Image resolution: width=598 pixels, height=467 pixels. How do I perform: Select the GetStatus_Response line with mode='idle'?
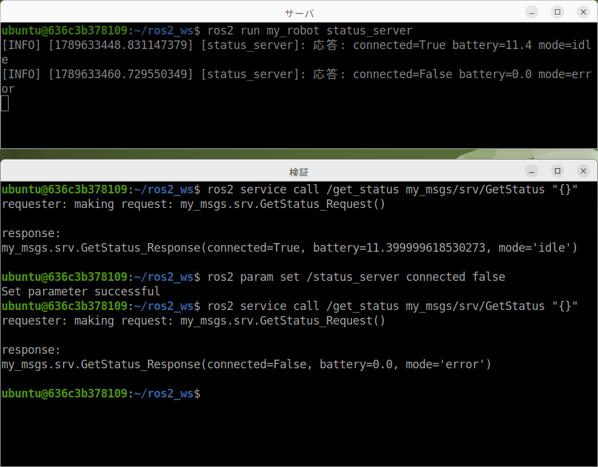[290, 248]
